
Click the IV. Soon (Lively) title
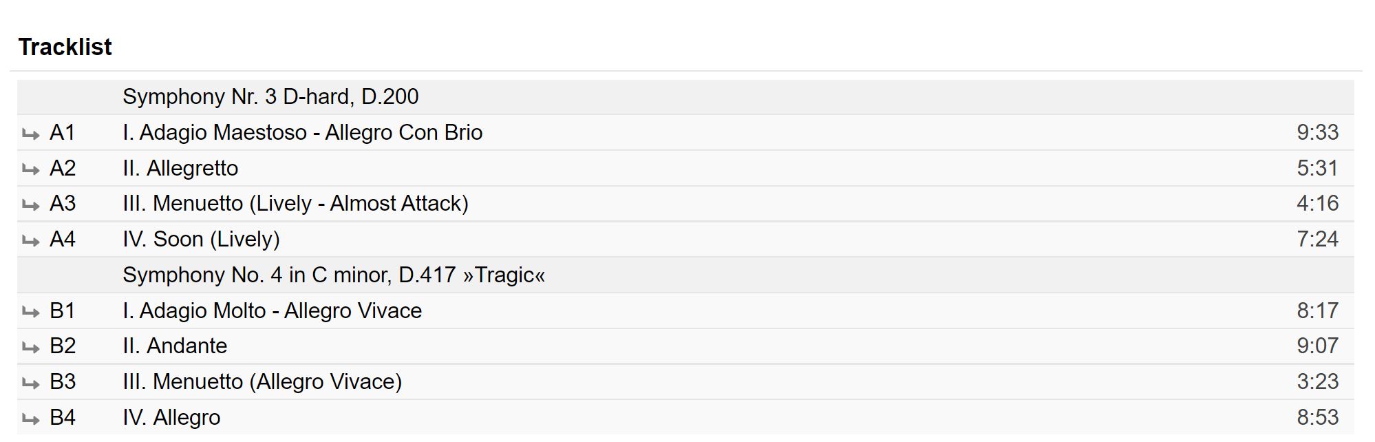201,240
